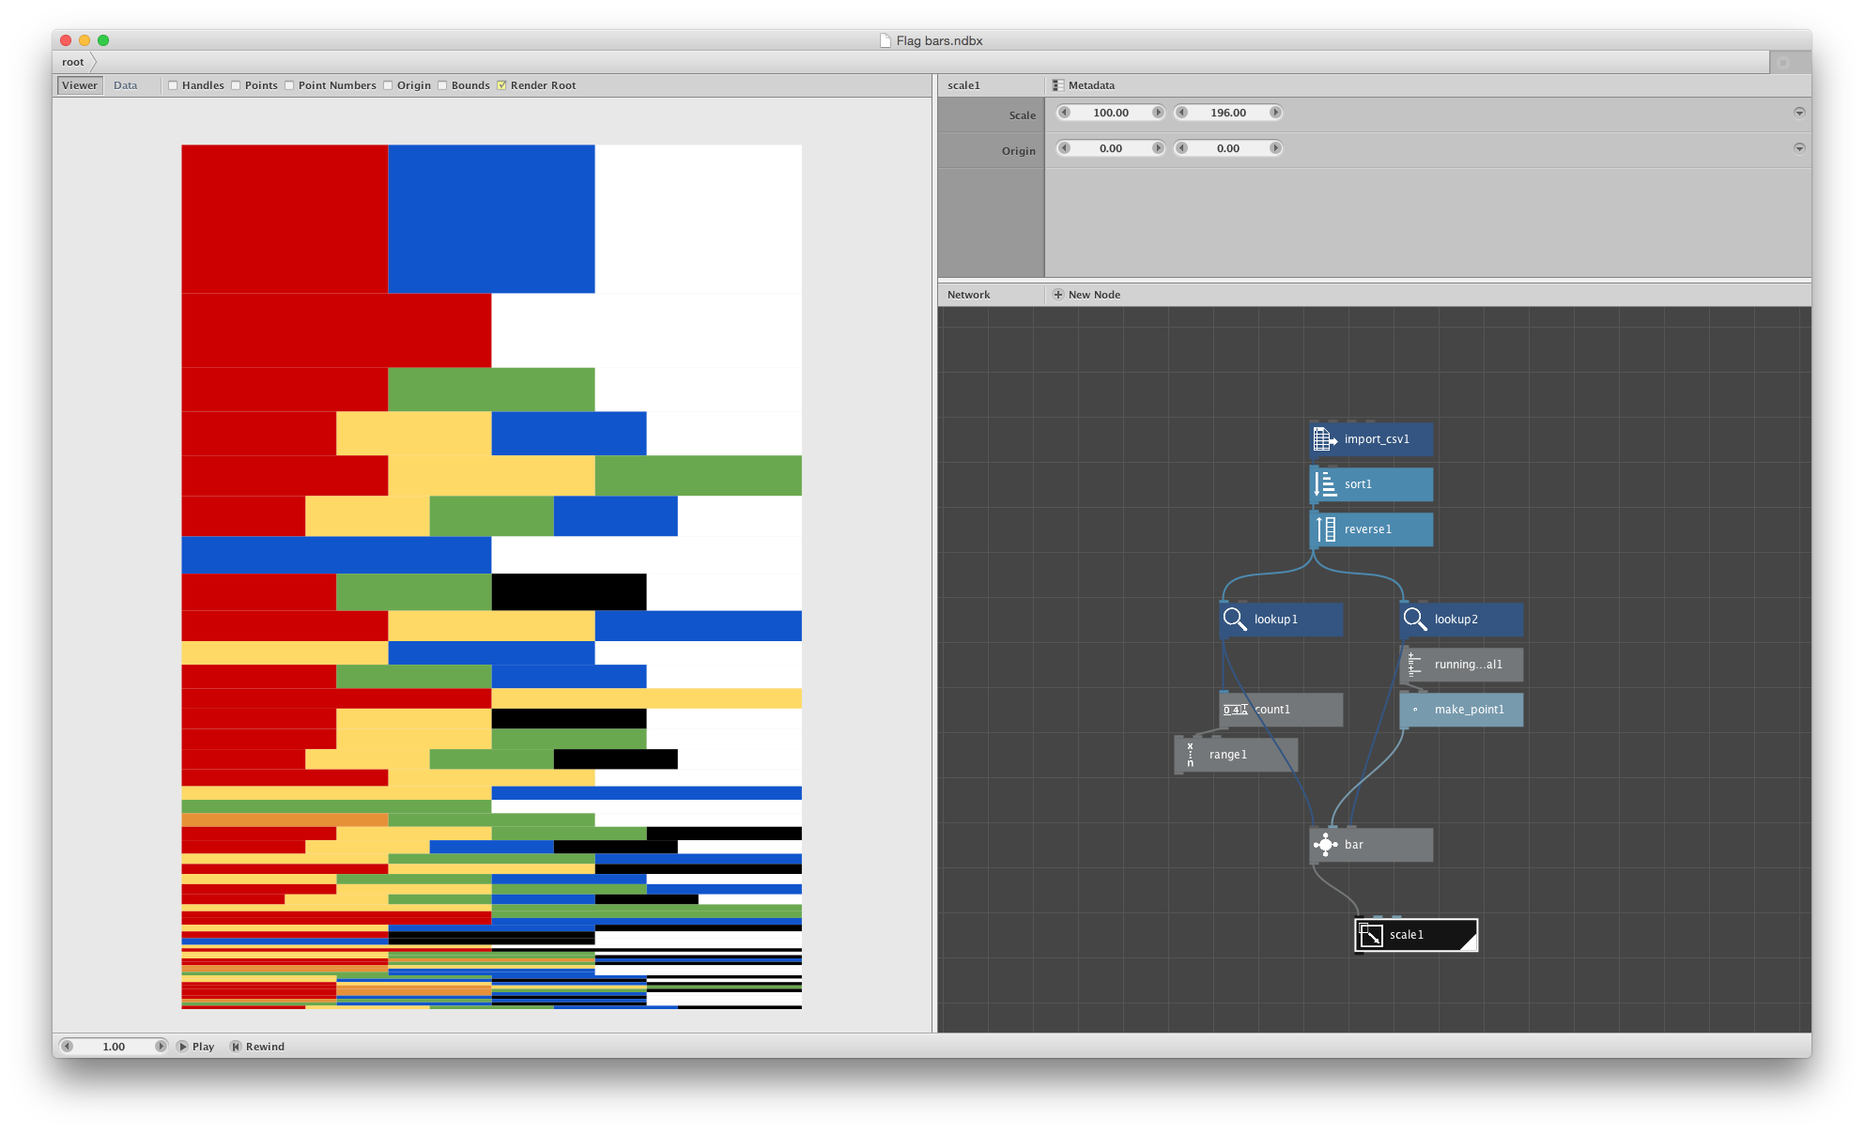Increase Origin X value with right arrow

[1158, 148]
